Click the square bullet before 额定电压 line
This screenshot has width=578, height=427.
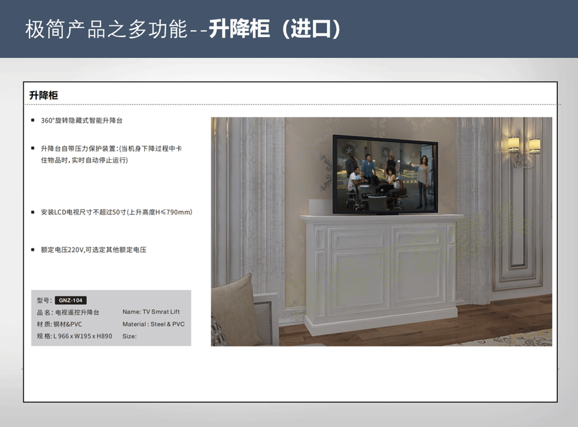(32, 250)
